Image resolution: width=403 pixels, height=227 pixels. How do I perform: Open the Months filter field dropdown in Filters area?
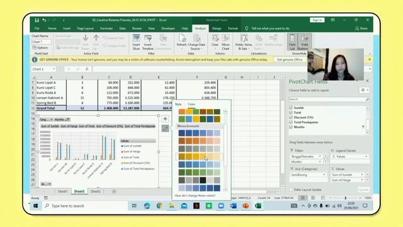(x=320, y=161)
